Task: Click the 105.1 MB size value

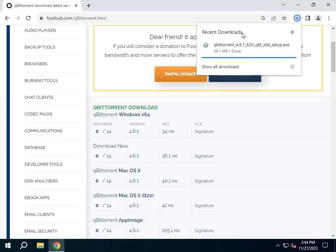Action: [171, 231]
